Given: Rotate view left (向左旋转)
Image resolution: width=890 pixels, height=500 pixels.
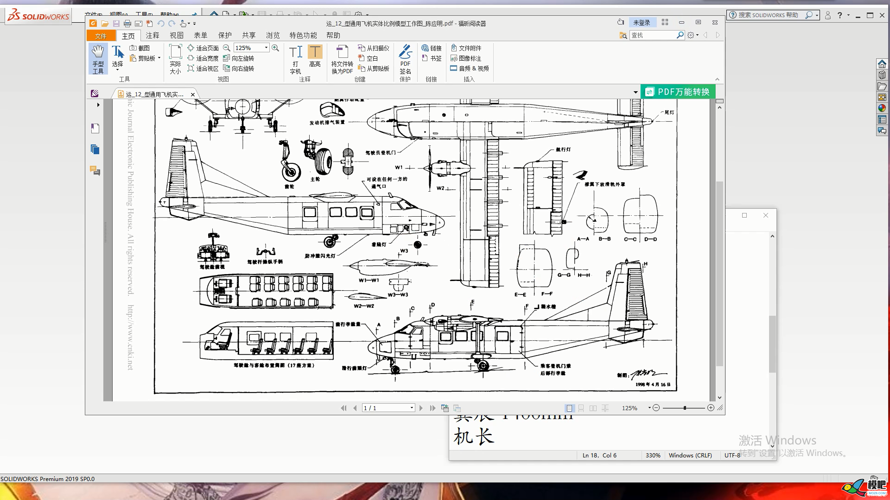Looking at the screenshot, I should [238, 58].
